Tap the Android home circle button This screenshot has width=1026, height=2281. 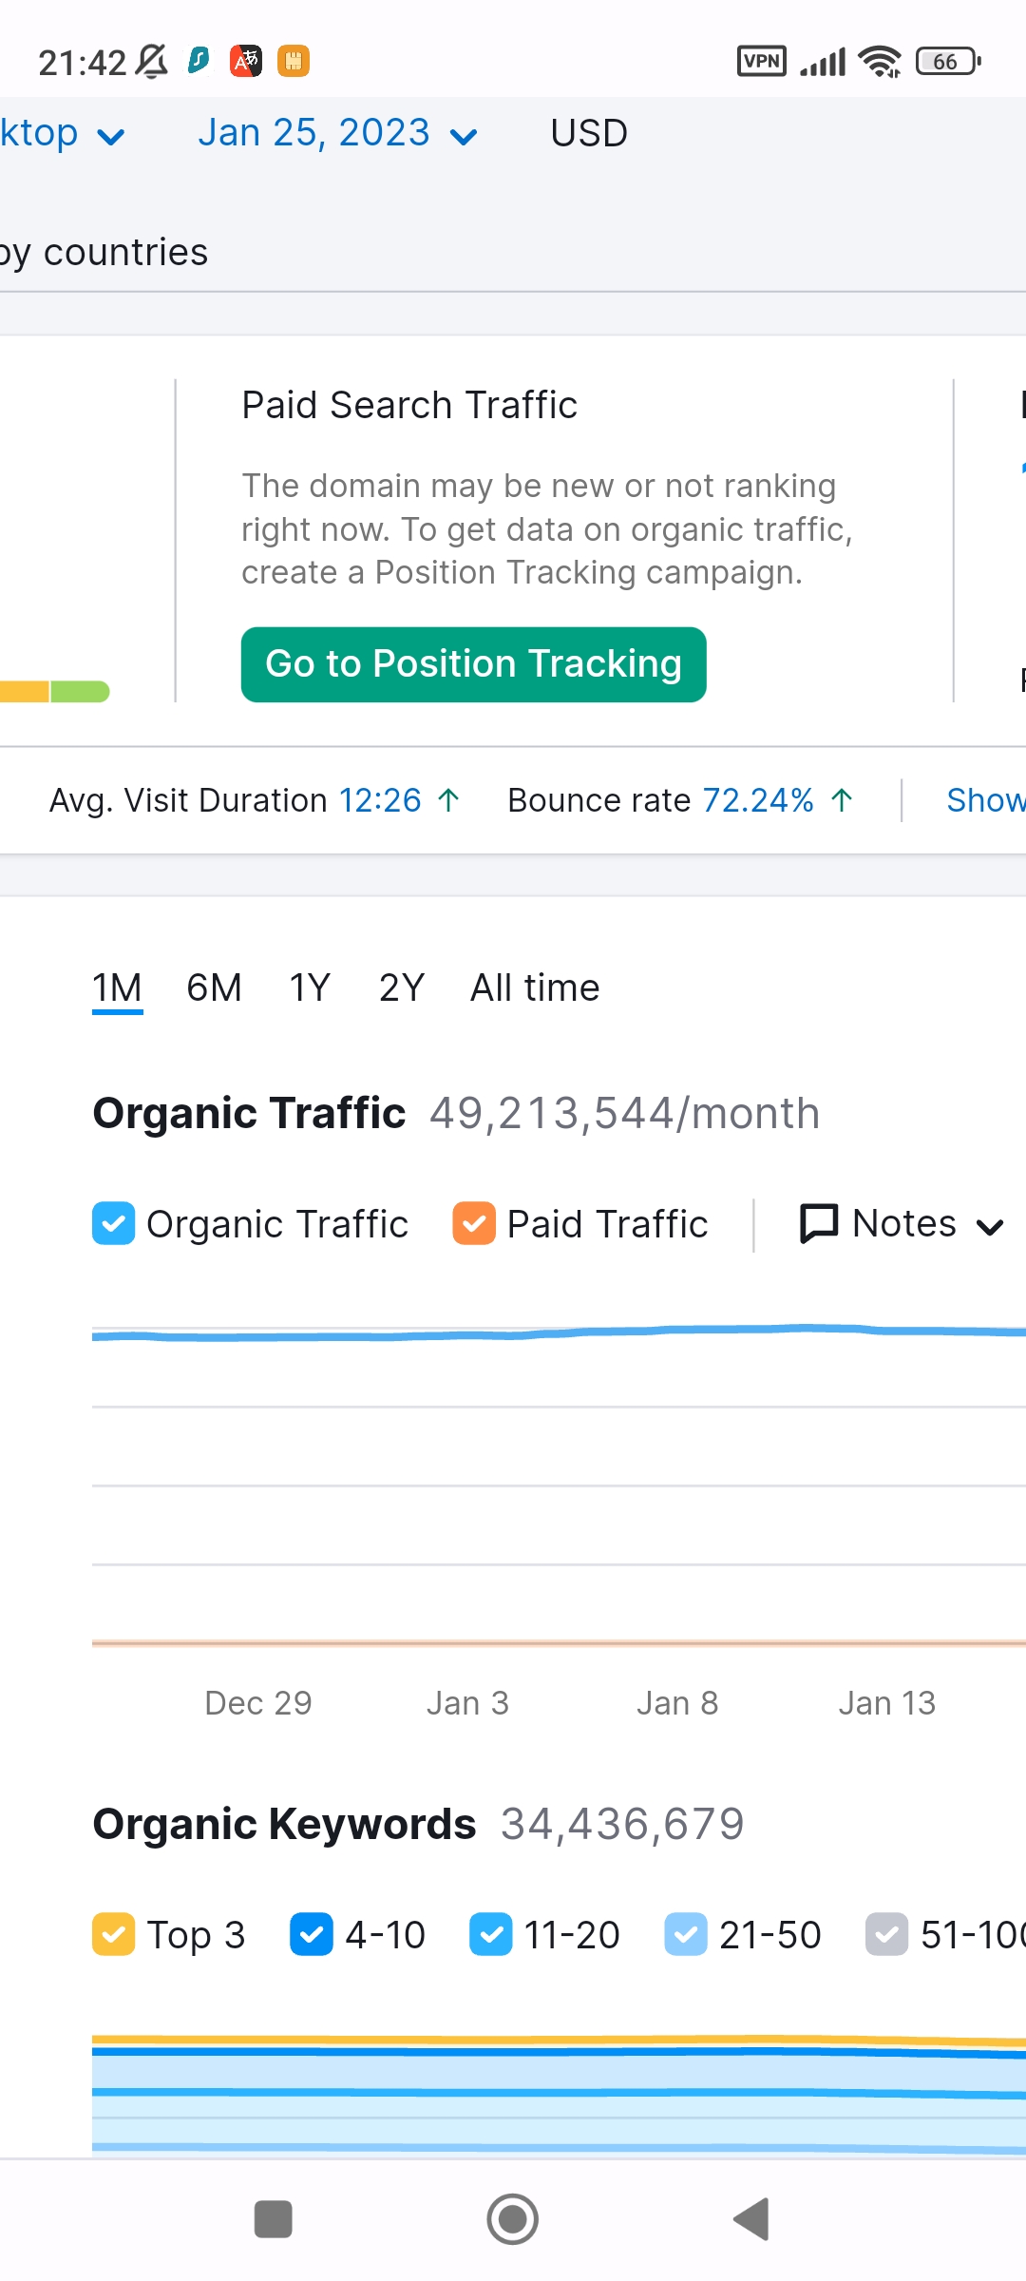(513, 2219)
